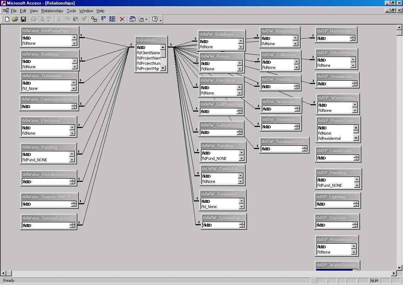Select fldNone in tblSW_Collection
This screenshot has height=285, width=403.
click(278, 67)
